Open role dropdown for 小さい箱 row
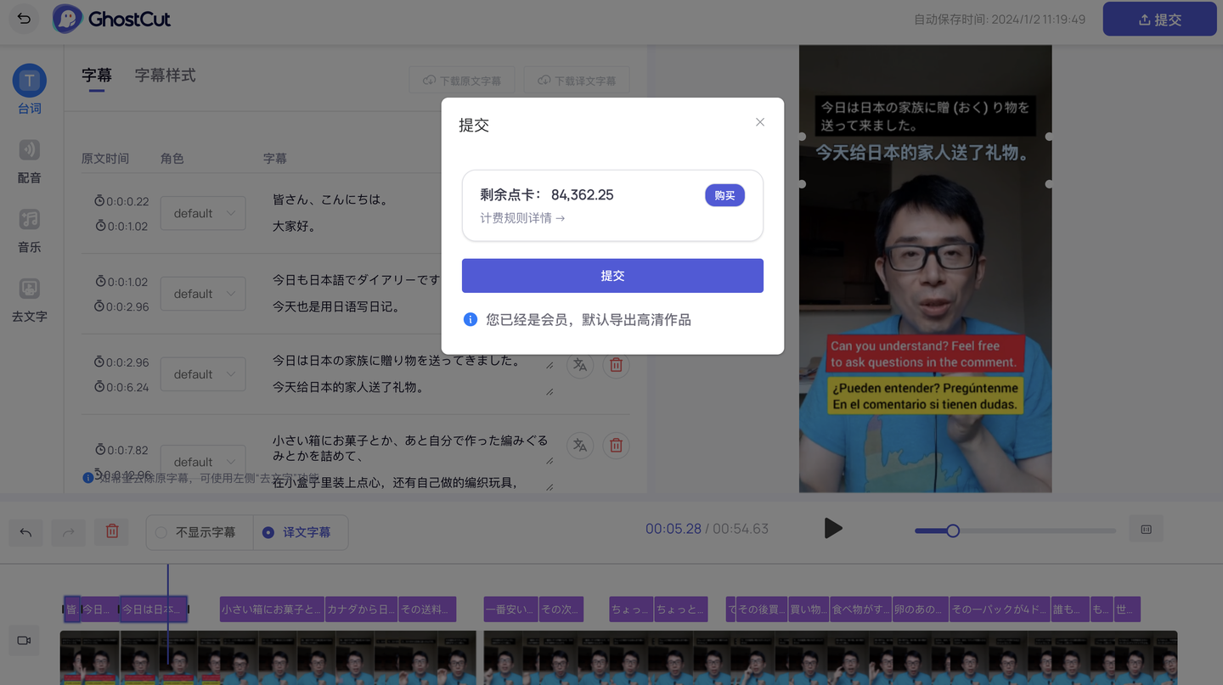The image size is (1223, 685). point(203,462)
